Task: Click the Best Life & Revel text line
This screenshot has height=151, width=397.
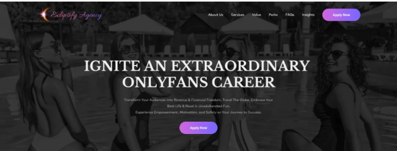Action: point(198,106)
